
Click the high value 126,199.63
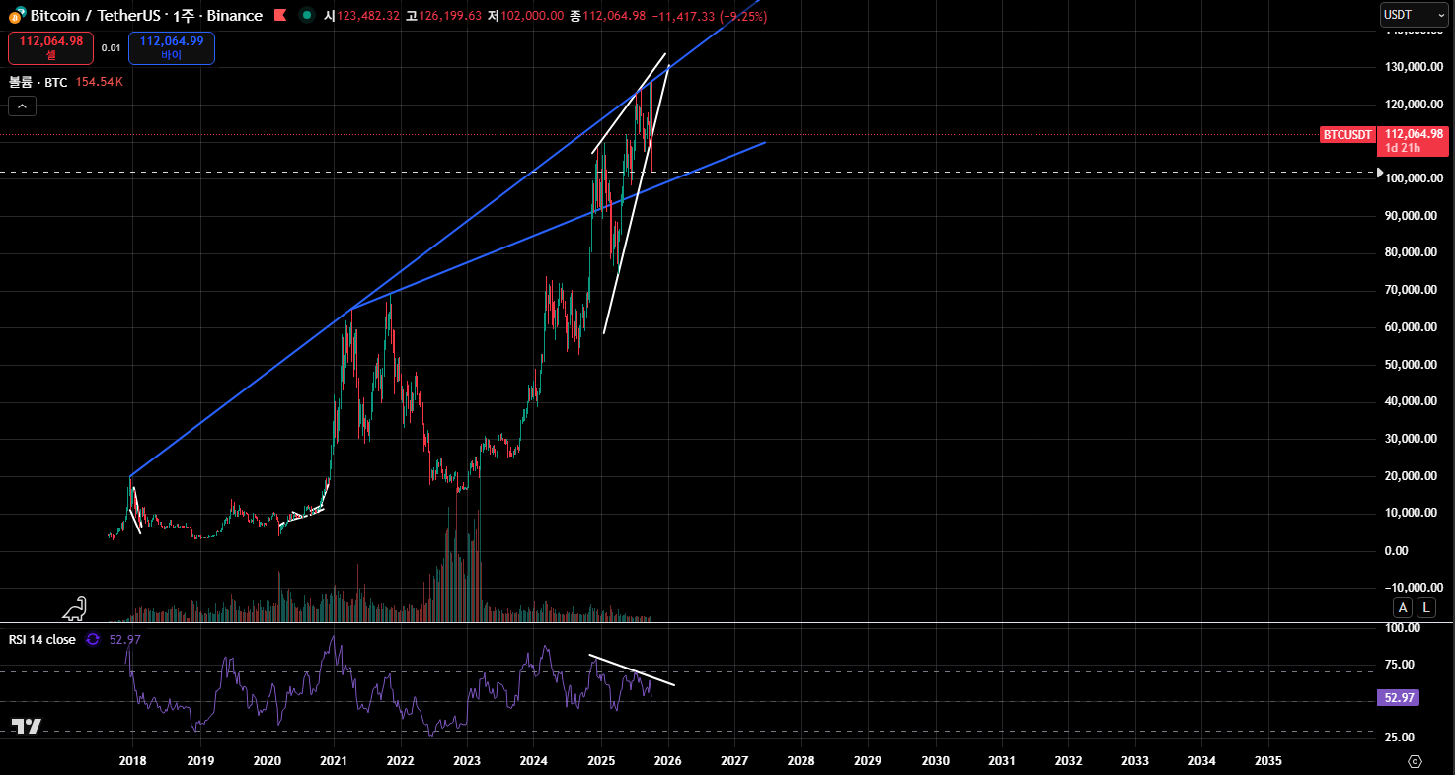point(450,16)
